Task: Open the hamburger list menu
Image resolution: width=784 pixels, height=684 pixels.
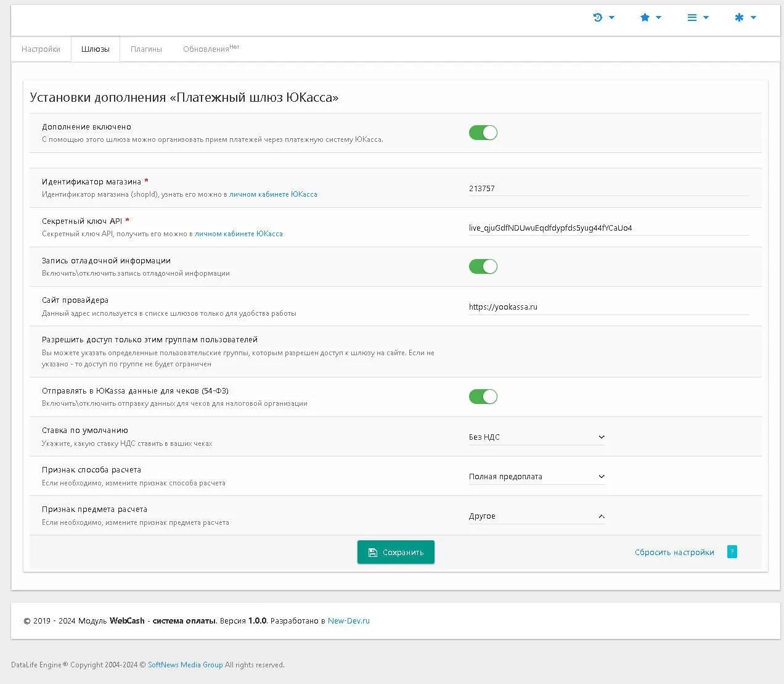Action: pyautogui.click(x=698, y=17)
